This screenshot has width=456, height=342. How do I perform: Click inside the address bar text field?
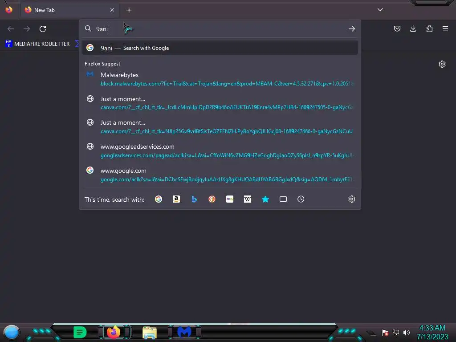tap(220, 29)
